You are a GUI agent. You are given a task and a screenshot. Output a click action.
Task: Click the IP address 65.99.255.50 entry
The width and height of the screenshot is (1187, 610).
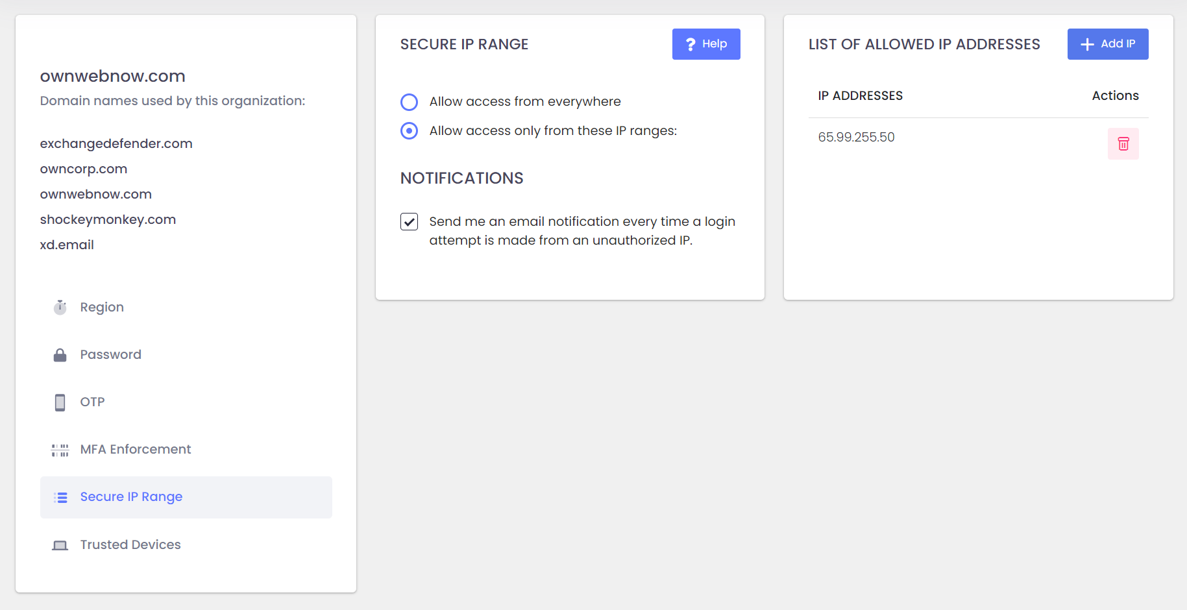[x=856, y=138]
